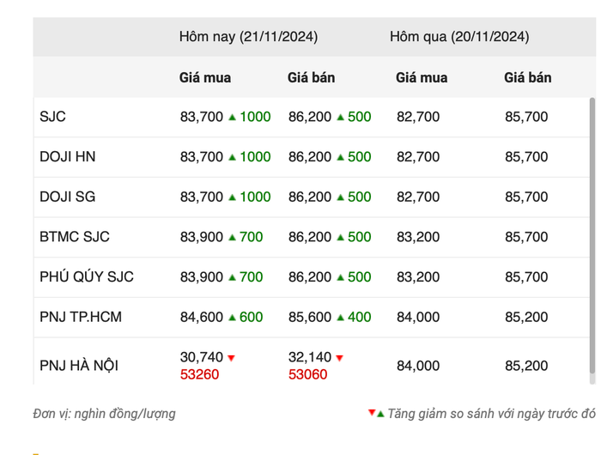This screenshot has width=601, height=455.
Task: Click BTMC SJC today's buy price 83,900
Action: click(x=202, y=237)
